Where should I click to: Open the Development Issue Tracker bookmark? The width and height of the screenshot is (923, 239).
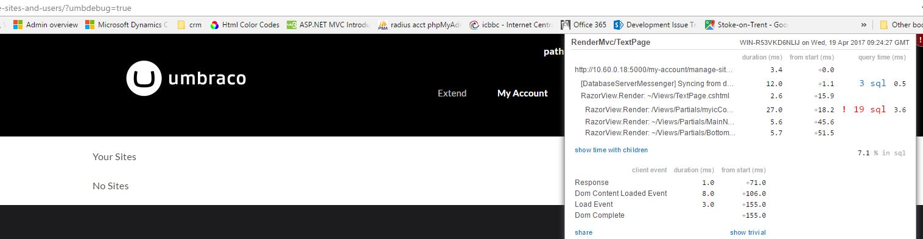pos(655,25)
